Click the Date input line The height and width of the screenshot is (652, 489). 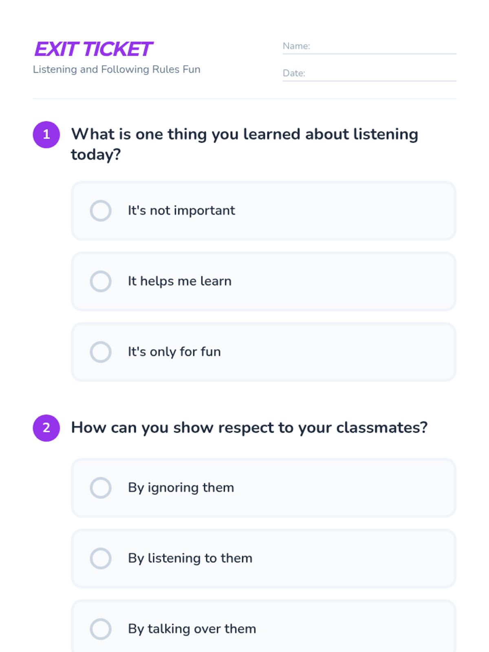pyautogui.click(x=383, y=74)
